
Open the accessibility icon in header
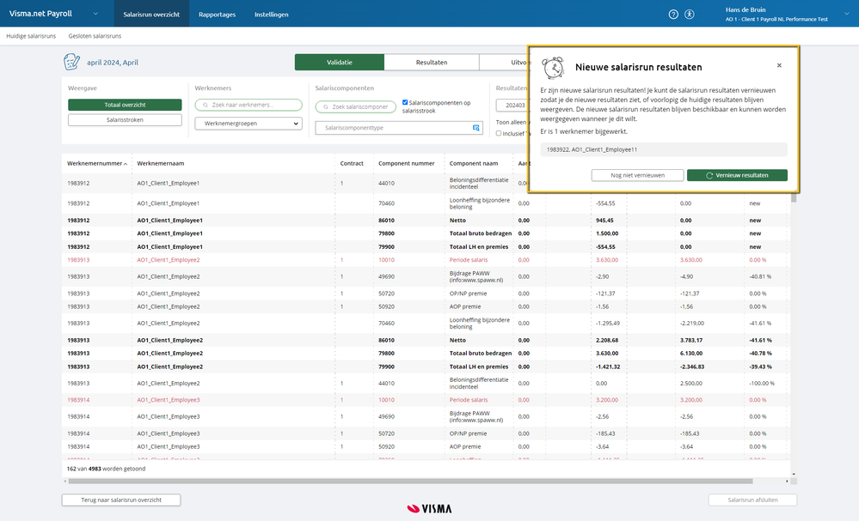689,15
